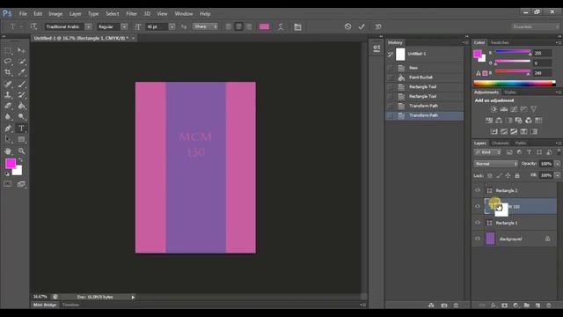
Task: Commit the current text edits
Action: (362, 26)
